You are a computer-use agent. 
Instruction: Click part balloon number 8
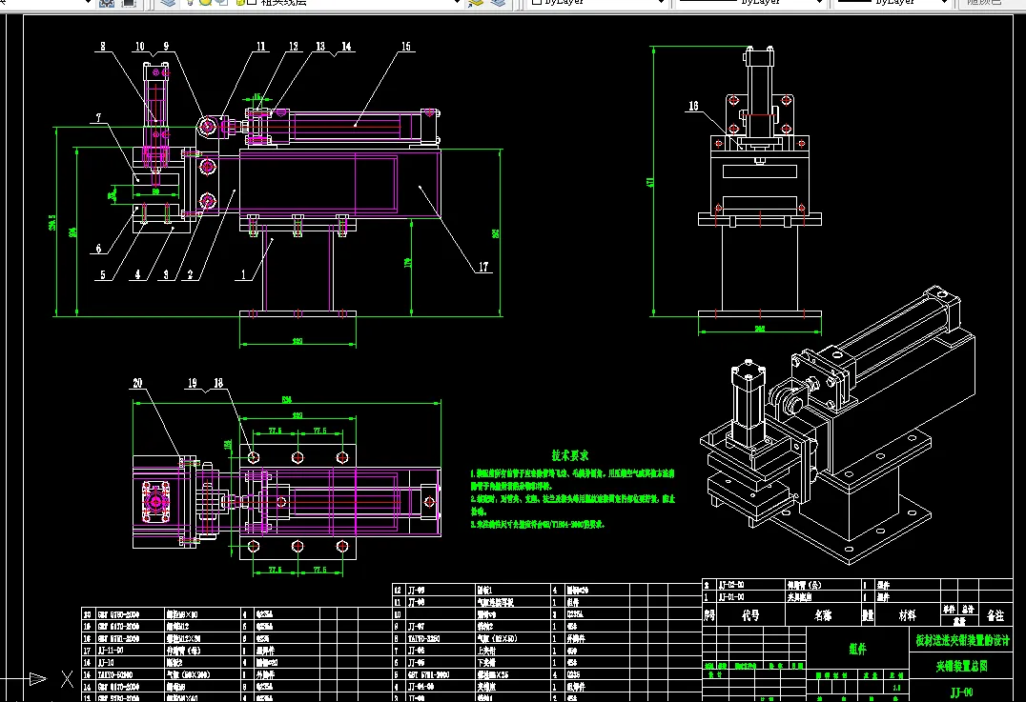(102, 47)
